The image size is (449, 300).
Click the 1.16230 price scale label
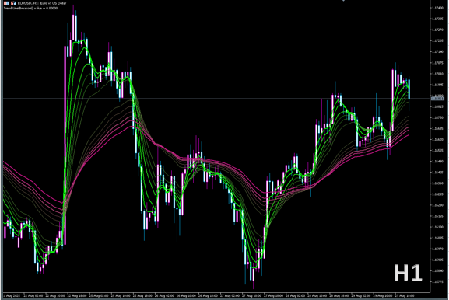tap(437, 205)
